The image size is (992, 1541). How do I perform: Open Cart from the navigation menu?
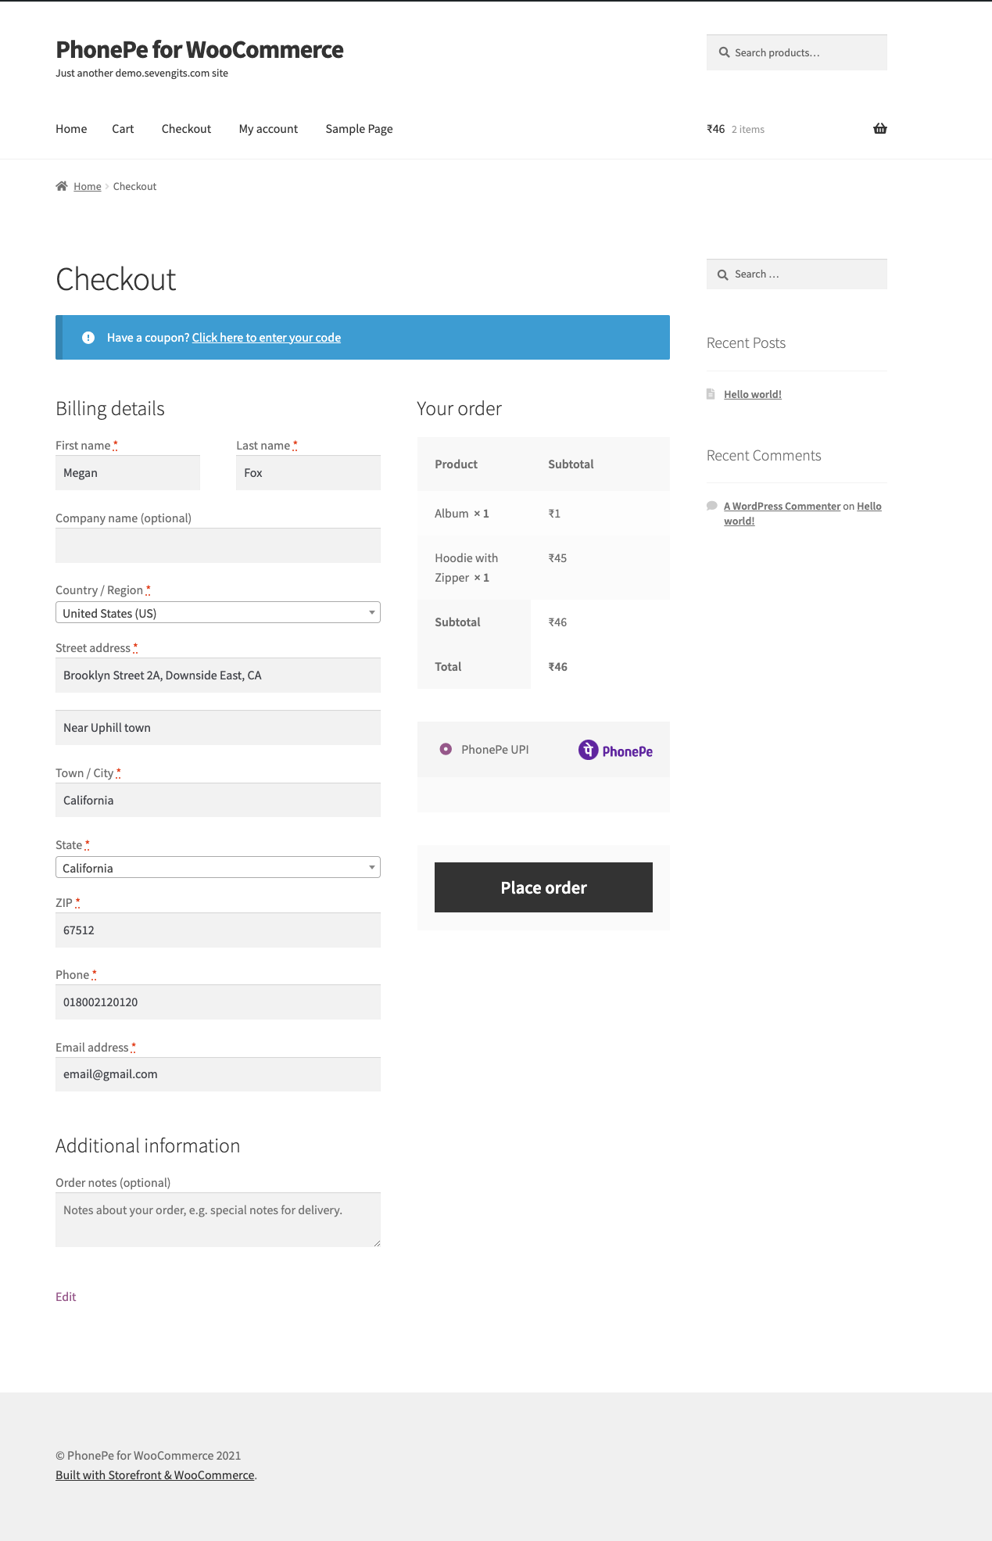tap(123, 129)
